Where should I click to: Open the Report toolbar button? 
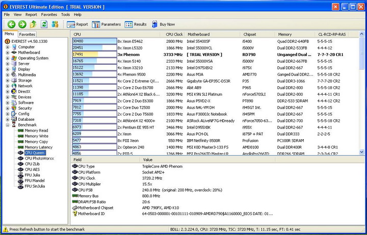[77, 24]
